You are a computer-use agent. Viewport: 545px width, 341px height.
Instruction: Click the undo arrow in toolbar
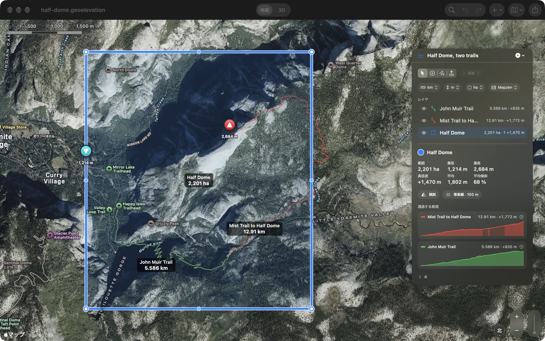465,10
